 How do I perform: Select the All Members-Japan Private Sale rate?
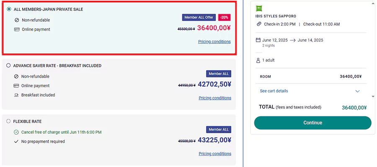(x=9, y=9)
